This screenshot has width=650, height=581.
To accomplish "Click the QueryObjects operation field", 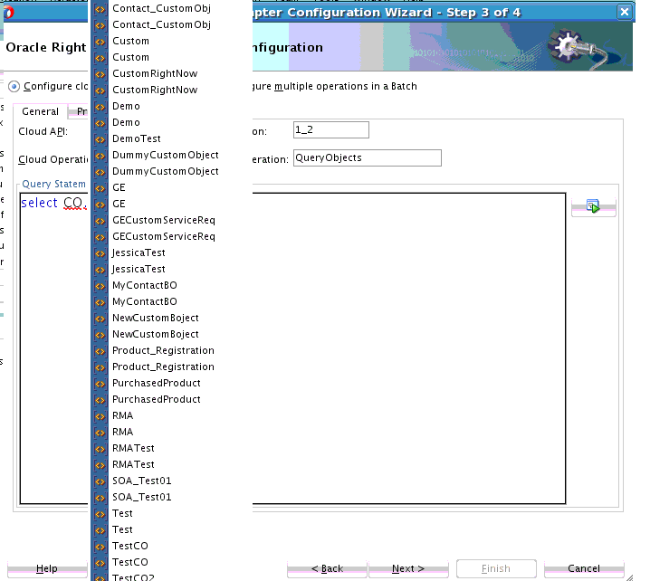I will tap(368, 157).
